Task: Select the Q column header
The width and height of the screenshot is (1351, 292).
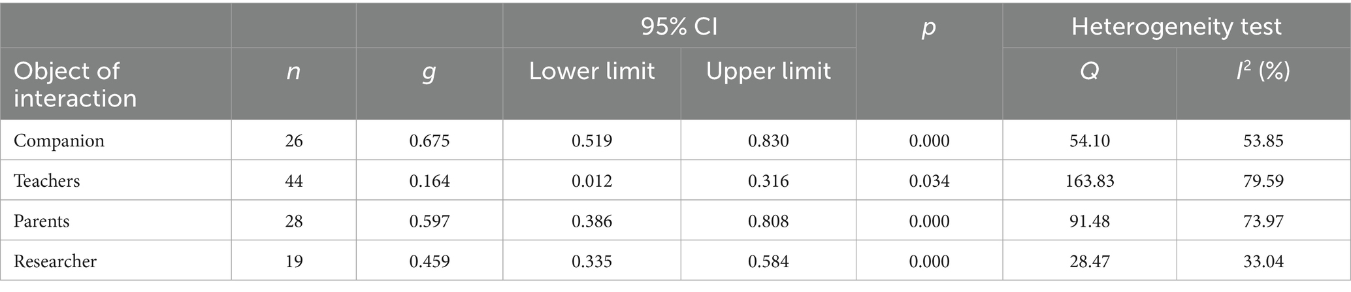Action: pos(1089,71)
